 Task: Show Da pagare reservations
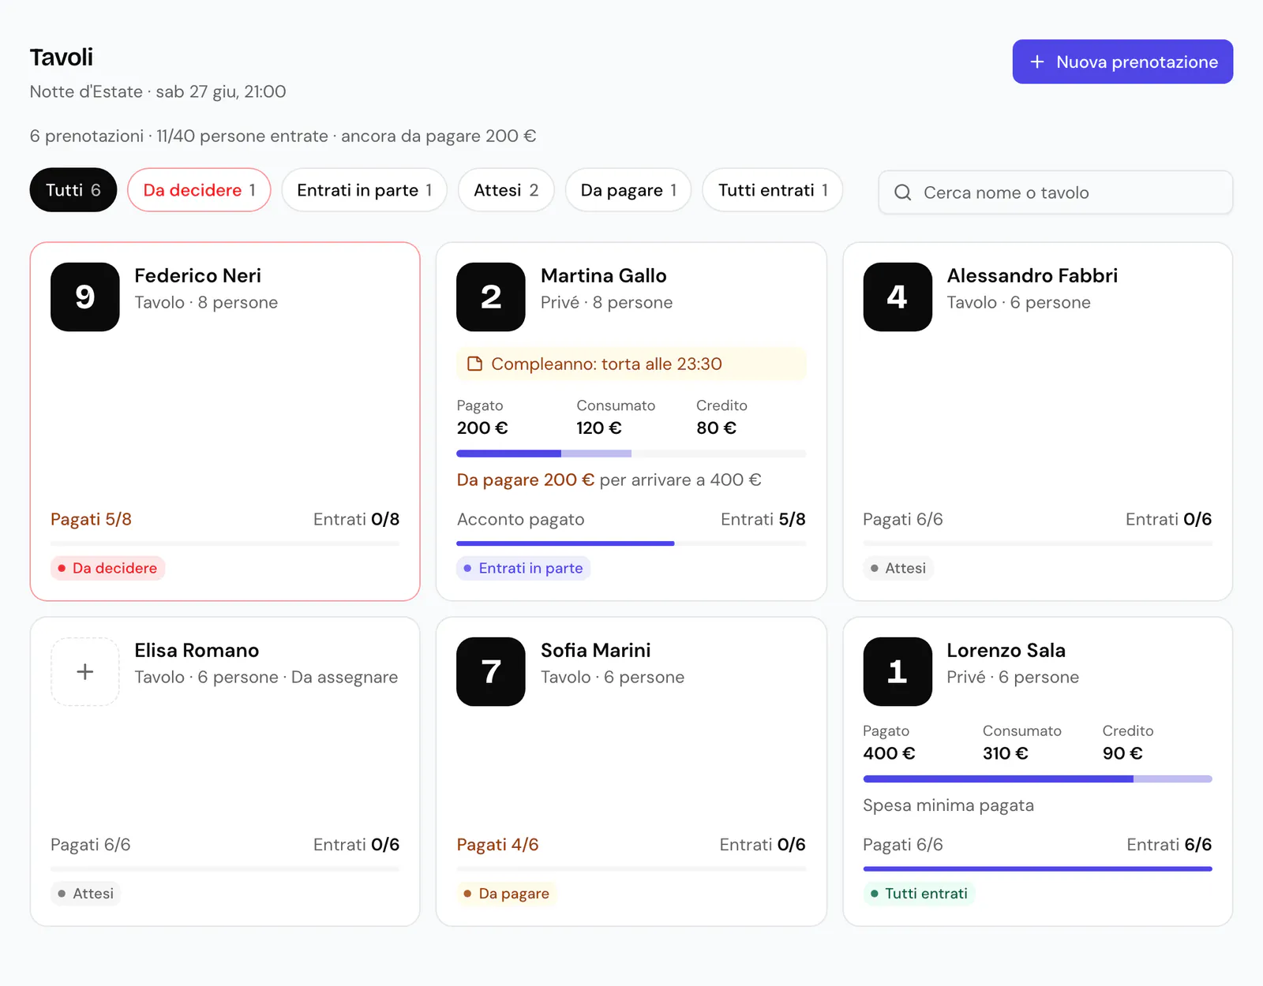[x=628, y=190]
